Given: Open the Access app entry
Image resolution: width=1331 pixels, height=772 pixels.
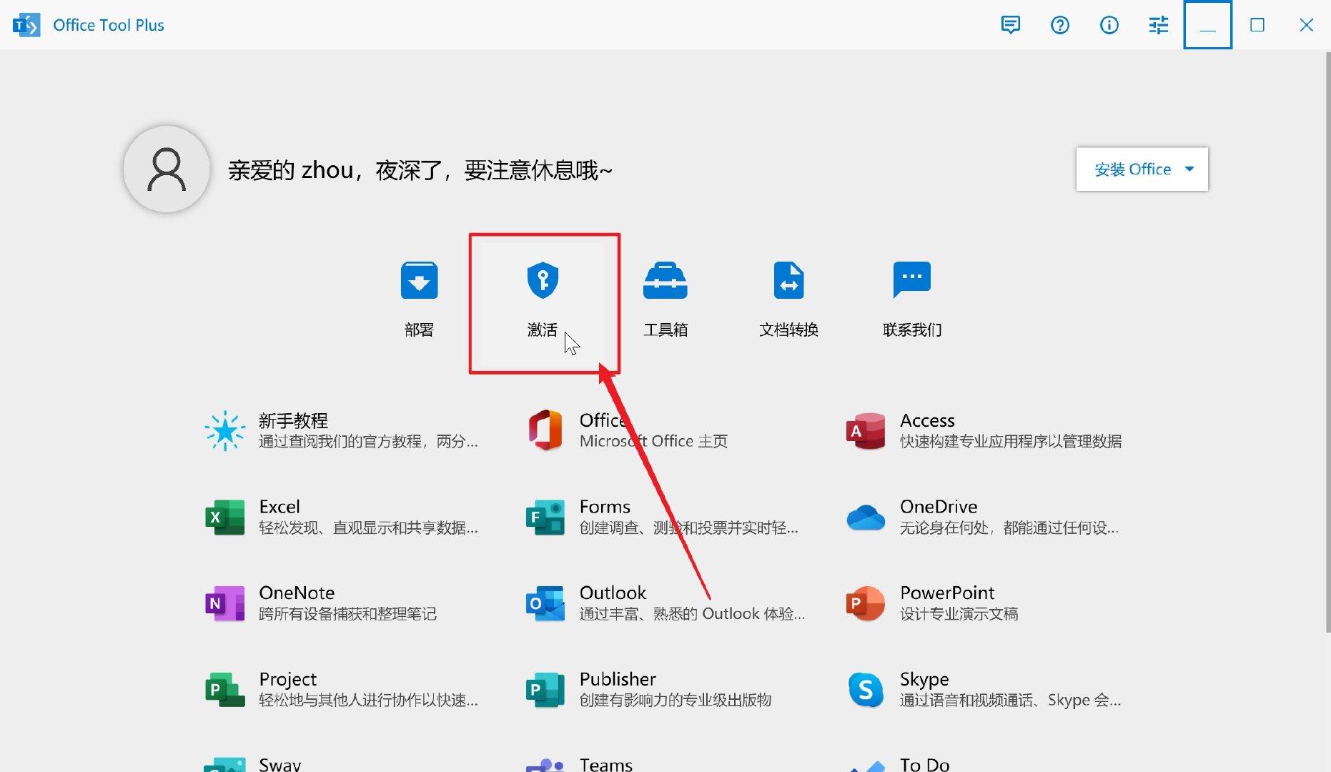Looking at the screenshot, I should click(x=984, y=430).
